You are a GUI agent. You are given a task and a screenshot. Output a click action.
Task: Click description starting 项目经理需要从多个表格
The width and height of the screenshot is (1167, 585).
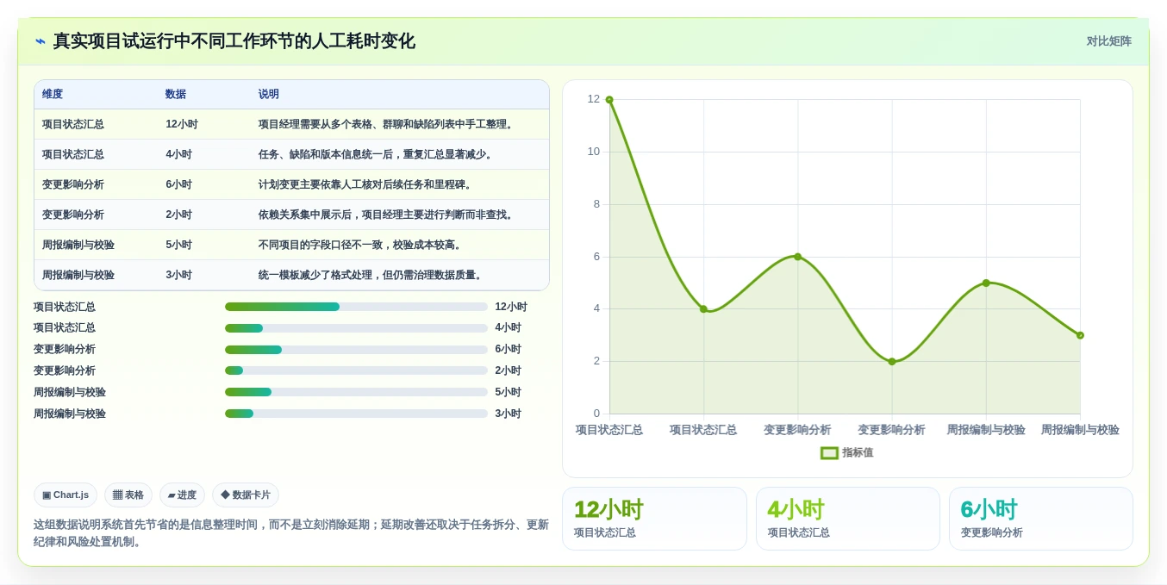[x=388, y=124]
